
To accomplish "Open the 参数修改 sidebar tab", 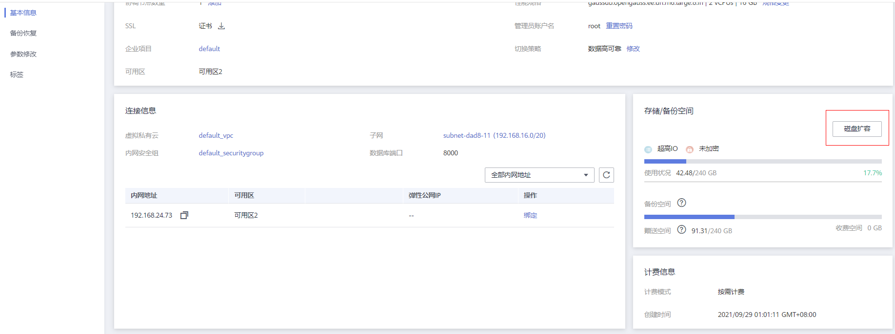I will coord(23,54).
